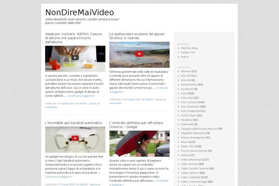Open the Notizie Folli blogroll link
This screenshot has width=279, height=186.
pos(188,53)
